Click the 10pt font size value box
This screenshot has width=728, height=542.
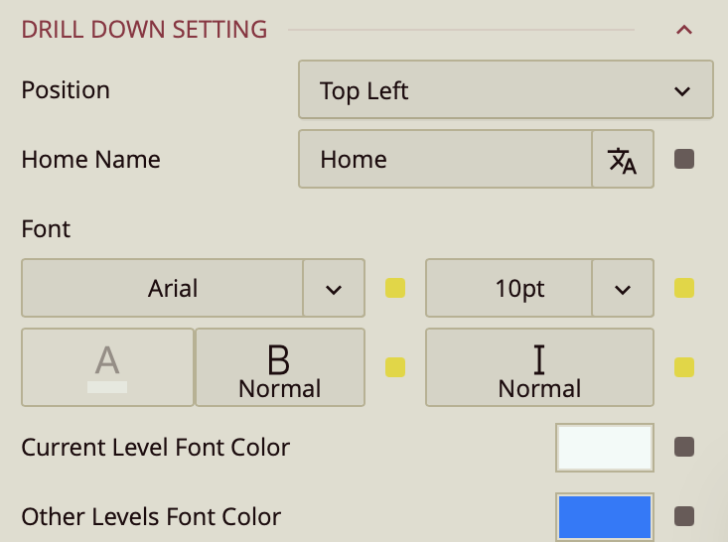pyautogui.click(x=509, y=289)
